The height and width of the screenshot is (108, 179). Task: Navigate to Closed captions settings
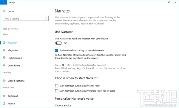tap(16, 81)
